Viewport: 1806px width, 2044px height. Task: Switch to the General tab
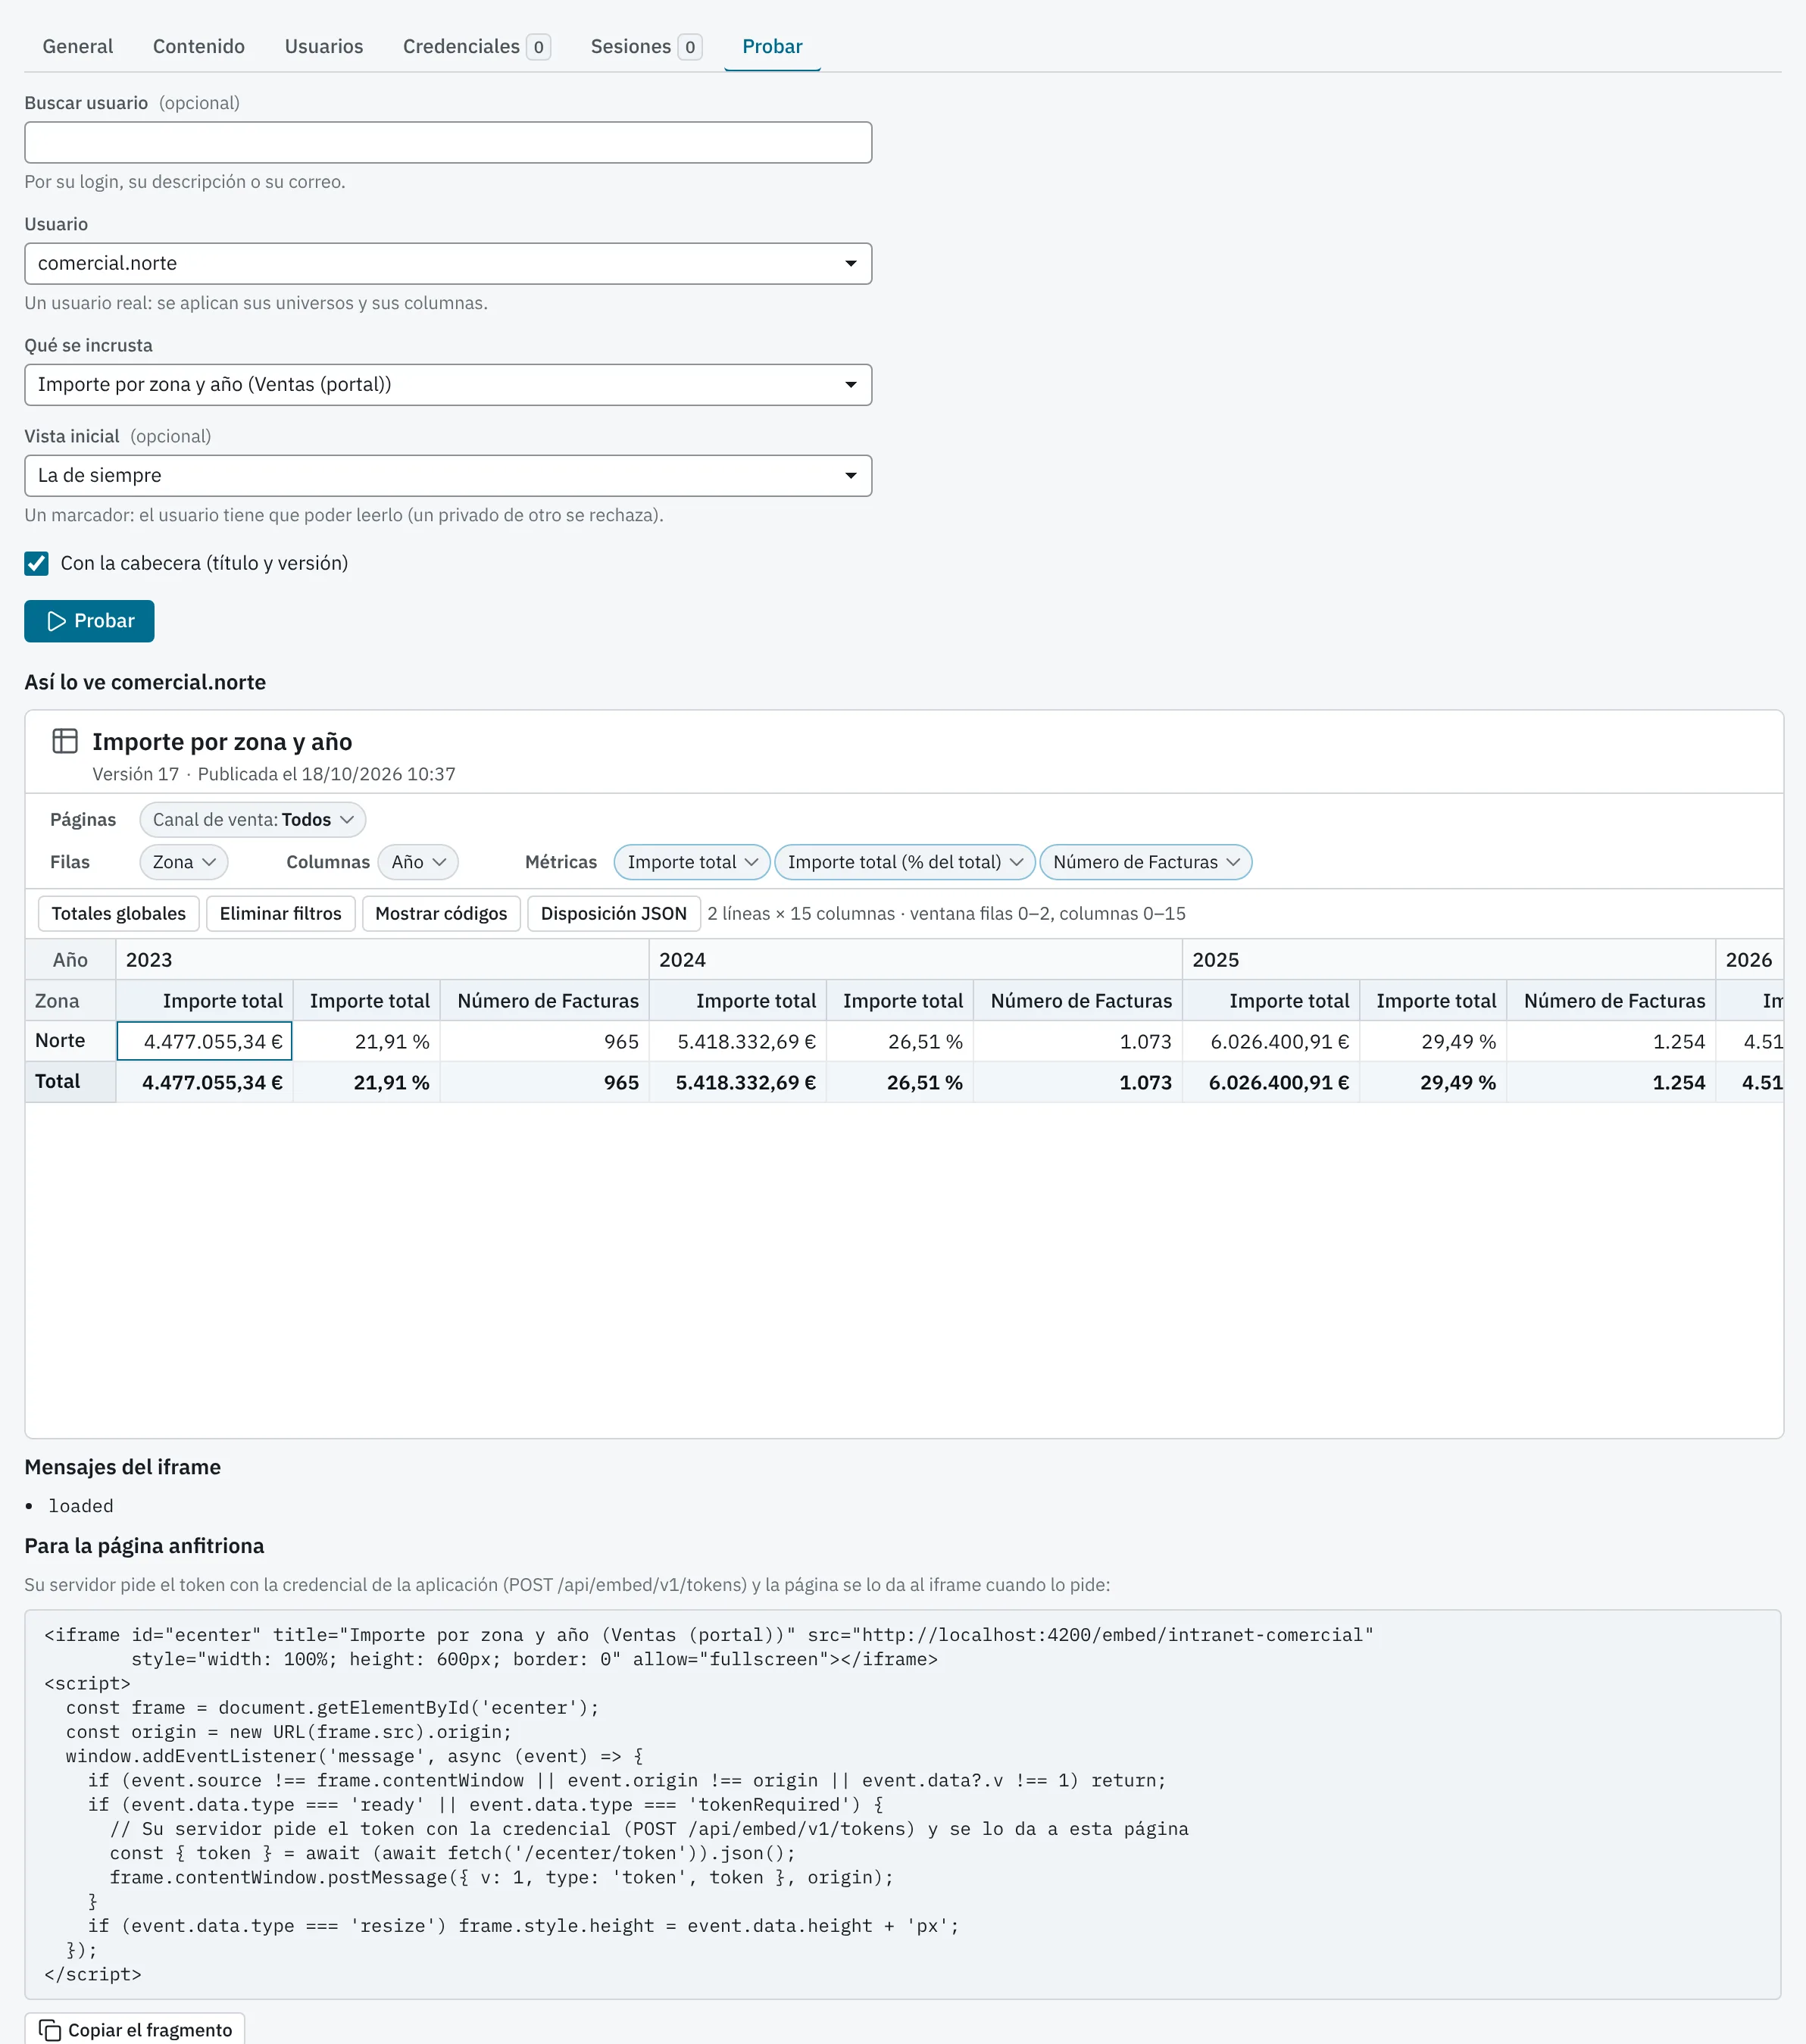pyautogui.click(x=78, y=47)
